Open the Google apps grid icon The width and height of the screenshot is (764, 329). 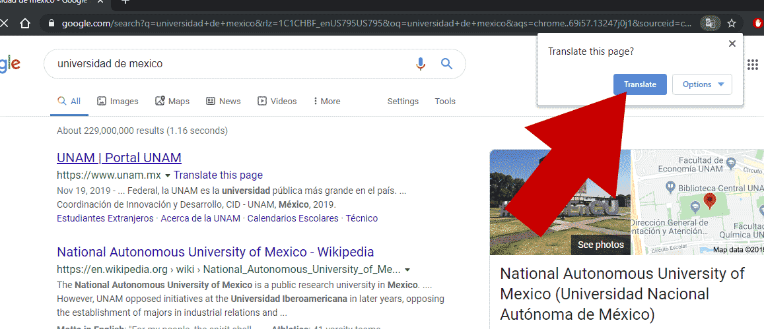click(753, 64)
